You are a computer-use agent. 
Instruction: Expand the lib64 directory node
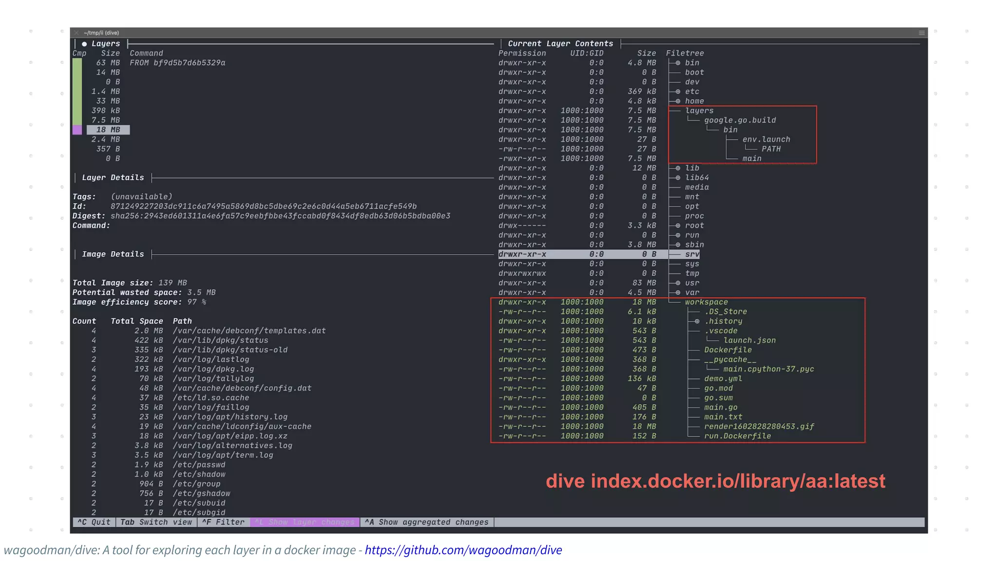[x=678, y=178]
